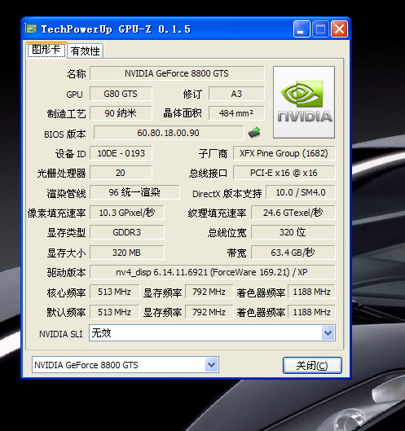
Task: Click the NVIDIA SLI label
Action: [61, 334]
